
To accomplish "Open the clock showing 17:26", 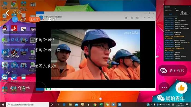I will tap(180, 105).
